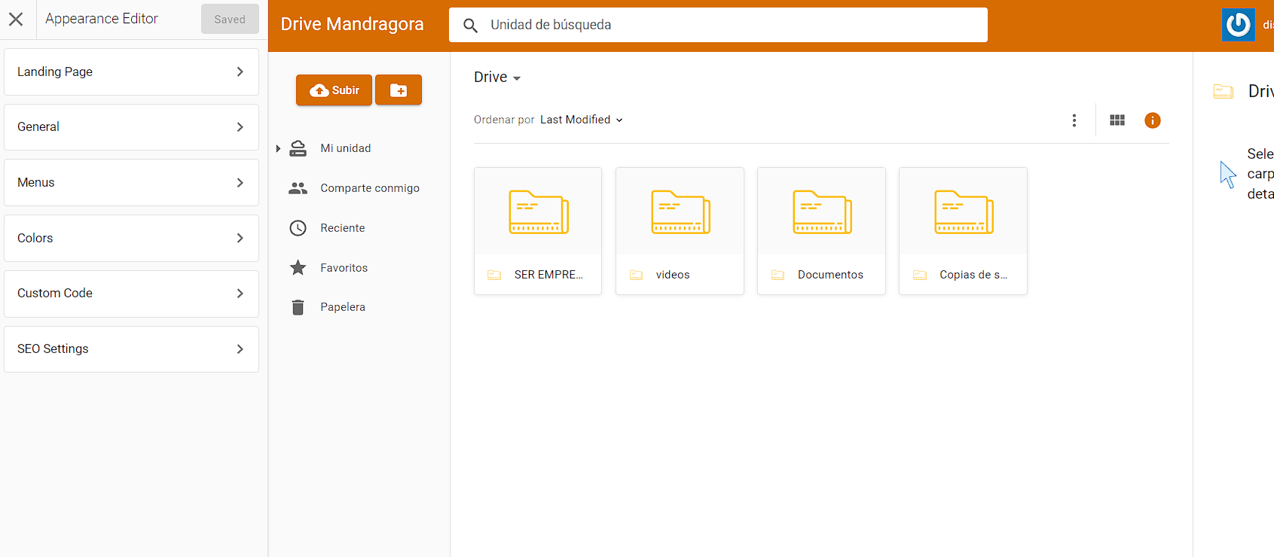Image resolution: width=1274 pixels, height=557 pixels.
Task: Click the Papelera trash icon
Action: 298,307
